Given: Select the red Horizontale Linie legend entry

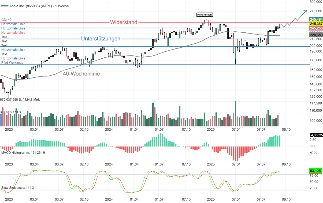Looking at the screenshot, I should tap(13, 33).
